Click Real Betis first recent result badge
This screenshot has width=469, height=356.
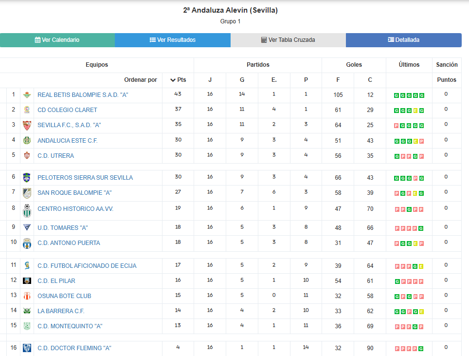point(397,95)
